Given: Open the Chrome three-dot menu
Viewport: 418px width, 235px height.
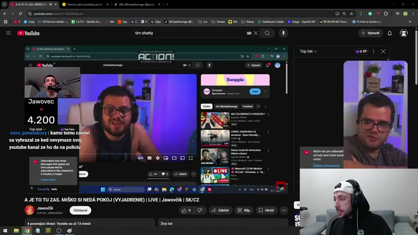Looking at the screenshot, I should (413, 14).
